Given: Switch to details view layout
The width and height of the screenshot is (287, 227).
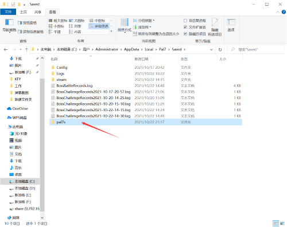Looking at the screenshot, I should 99,26.
